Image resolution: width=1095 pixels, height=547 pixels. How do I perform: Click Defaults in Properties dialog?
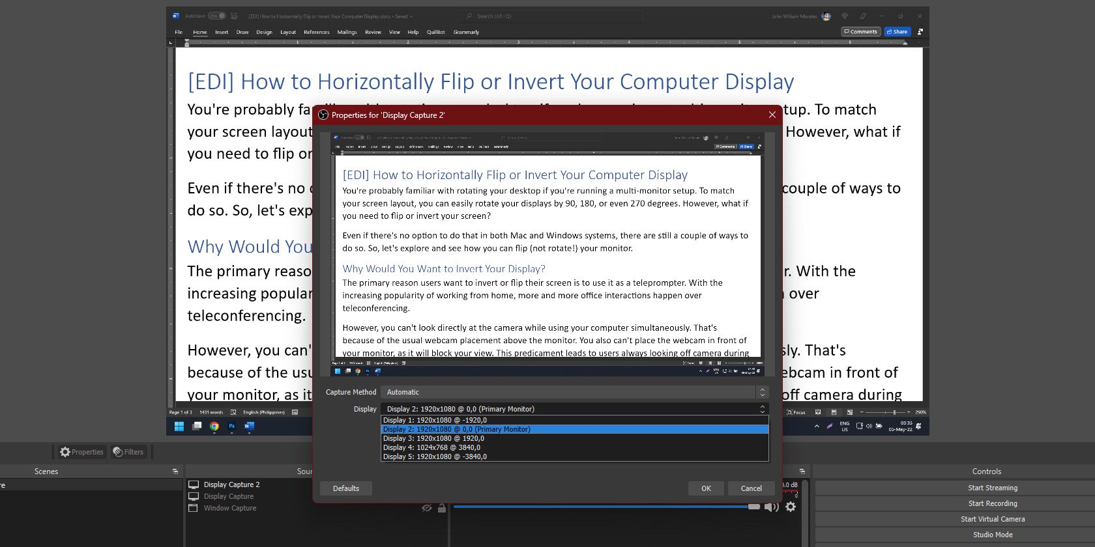pyautogui.click(x=346, y=488)
